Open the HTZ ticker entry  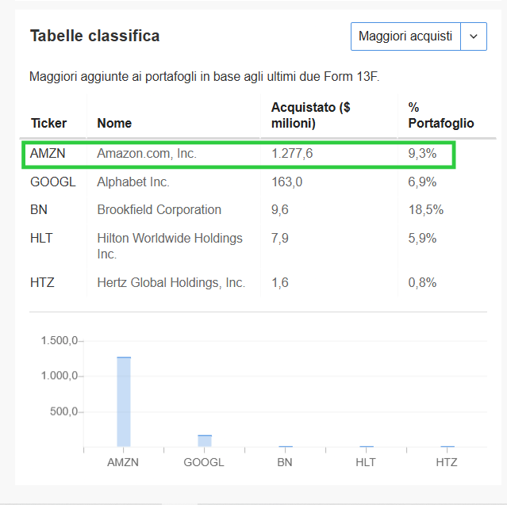(42, 283)
